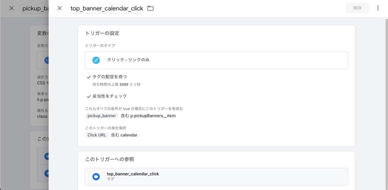Close the top_banner_calendar_click trigger panel
The width and height of the screenshot is (388, 190).
[x=59, y=8]
